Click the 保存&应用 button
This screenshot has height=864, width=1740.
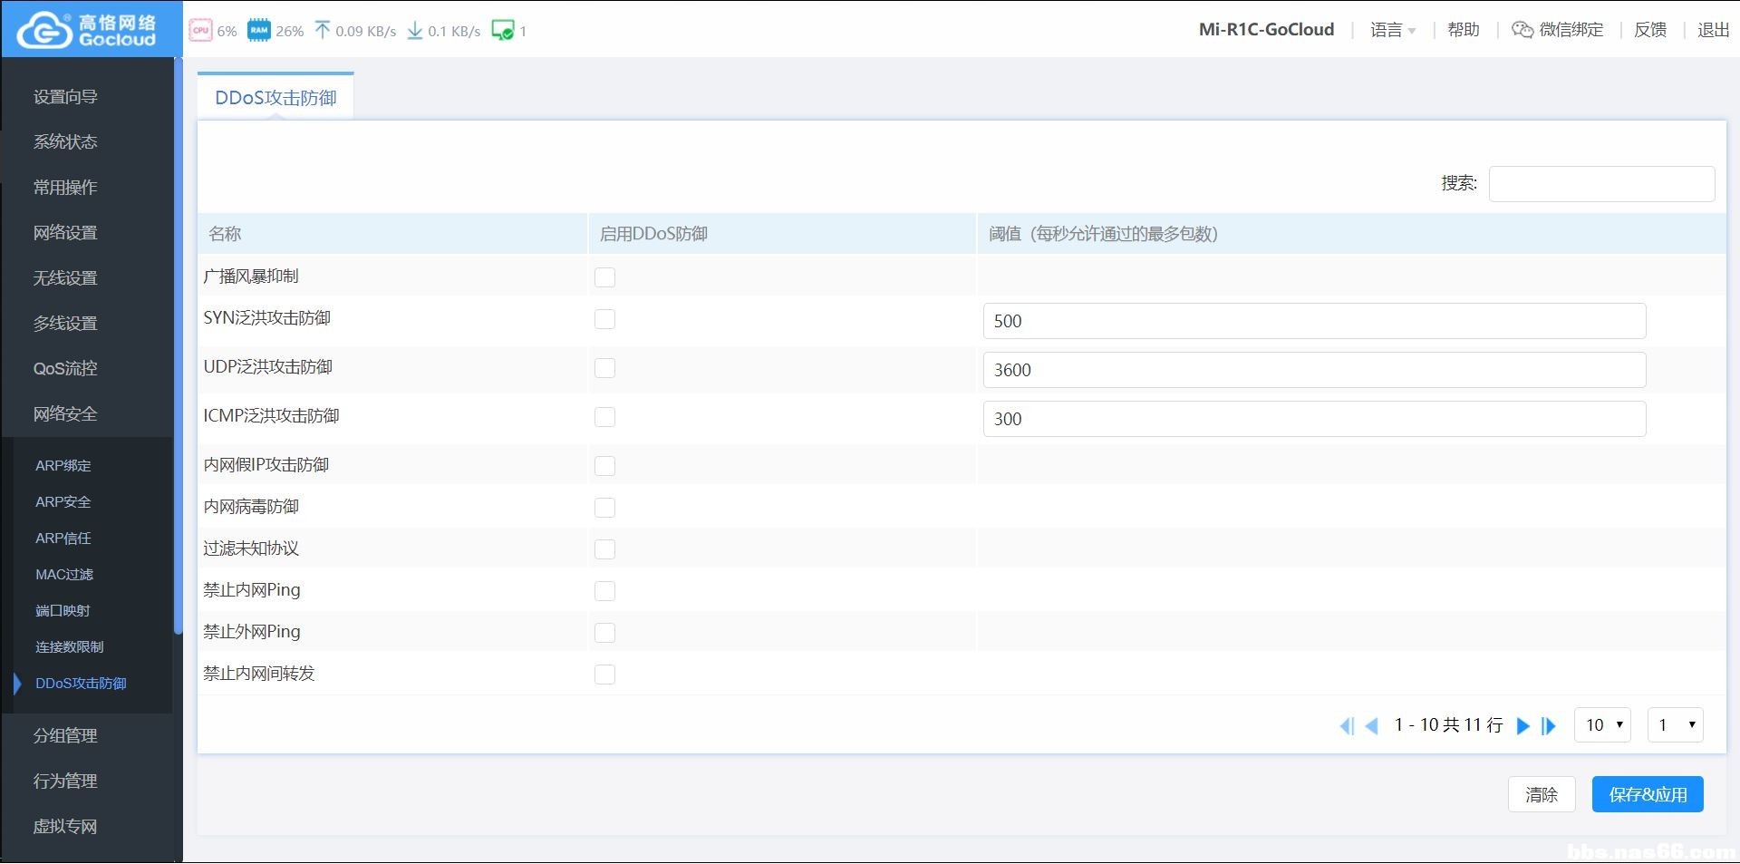[1648, 795]
